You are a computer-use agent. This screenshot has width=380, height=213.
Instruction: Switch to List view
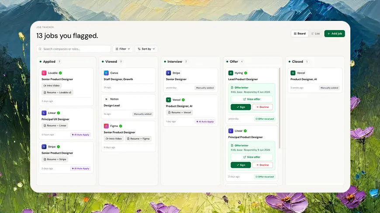pyautogui.click(x=315, y=34)
